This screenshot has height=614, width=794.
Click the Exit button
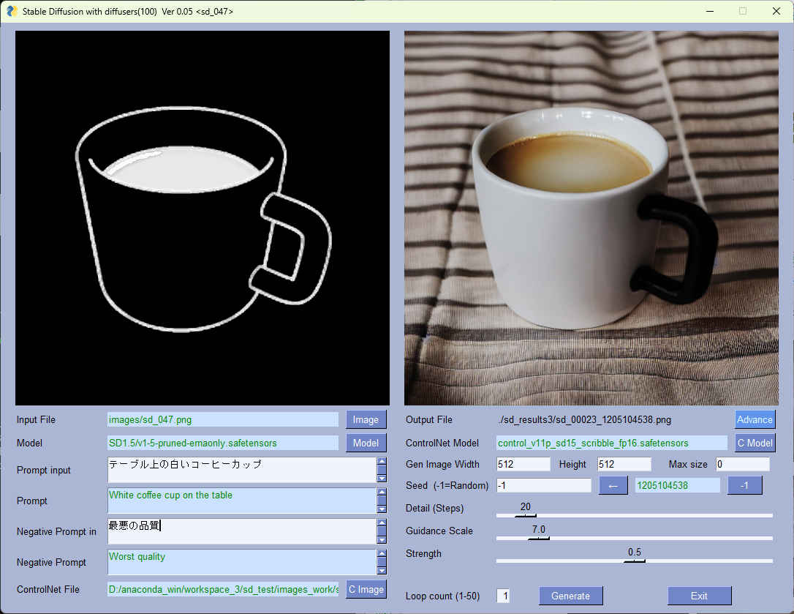click(x=699, y=596)
